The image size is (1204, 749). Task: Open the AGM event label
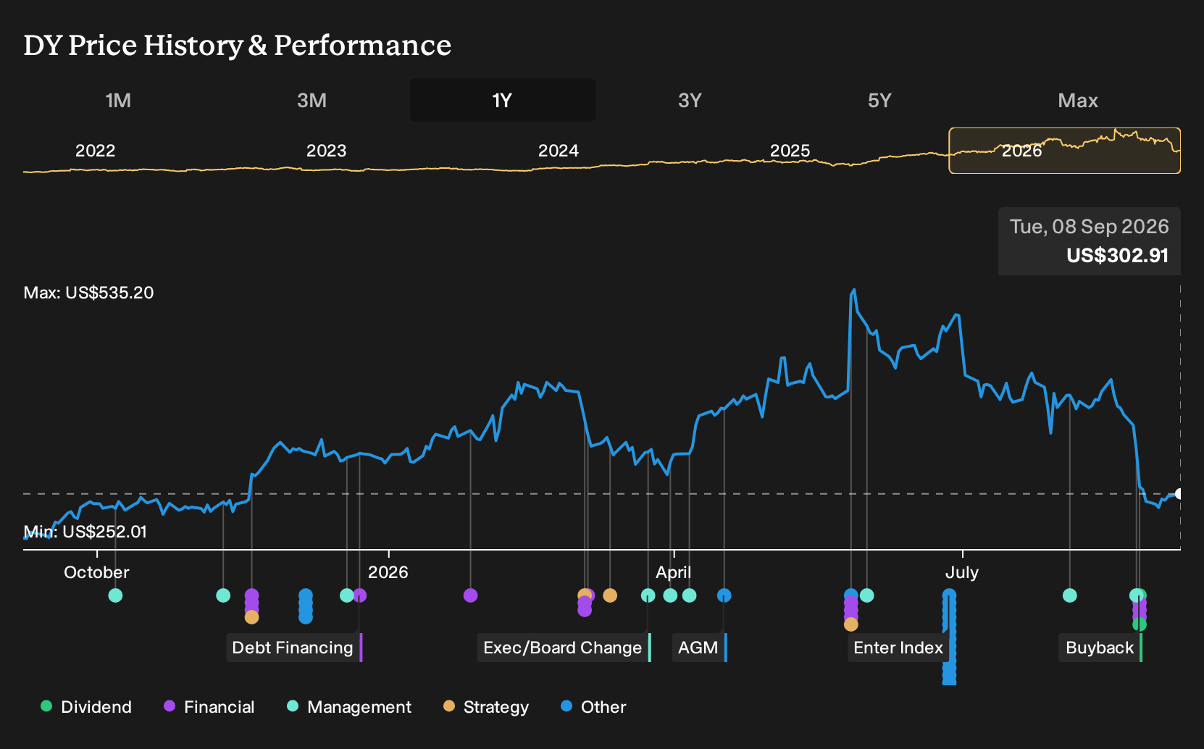pyautogui.click(x=698, y=648)
